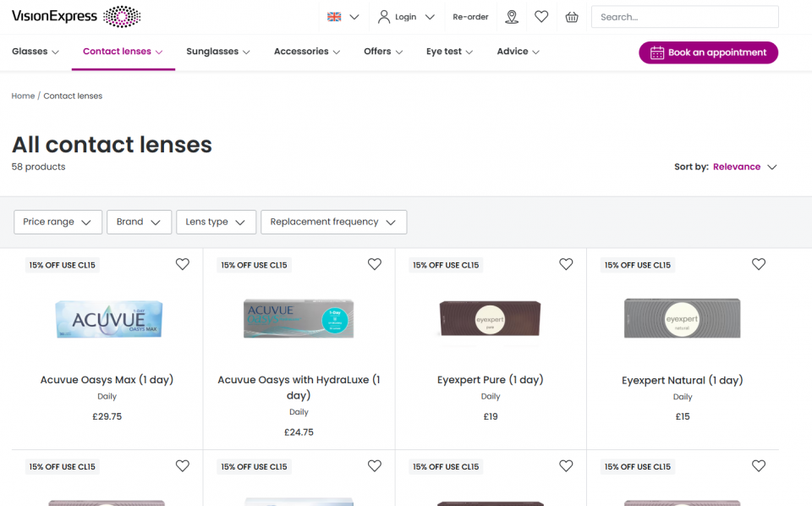Click the Login user icon
Viewport: 812px width, 506px height.
[x=383, y=17]
